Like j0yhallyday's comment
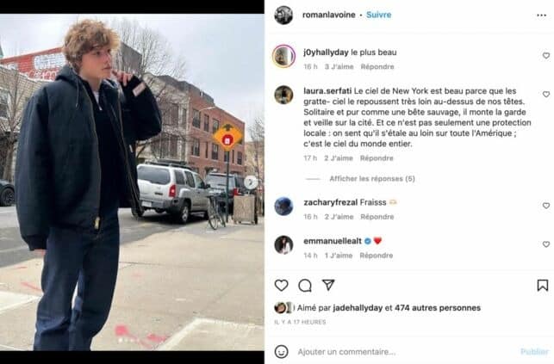This screenshot has width=554, height=364. click(545, 56)
